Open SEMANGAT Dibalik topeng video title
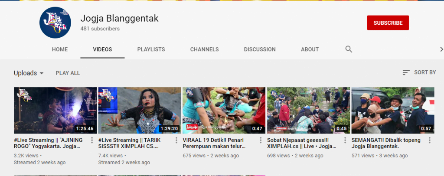 (x=386, y=143)
